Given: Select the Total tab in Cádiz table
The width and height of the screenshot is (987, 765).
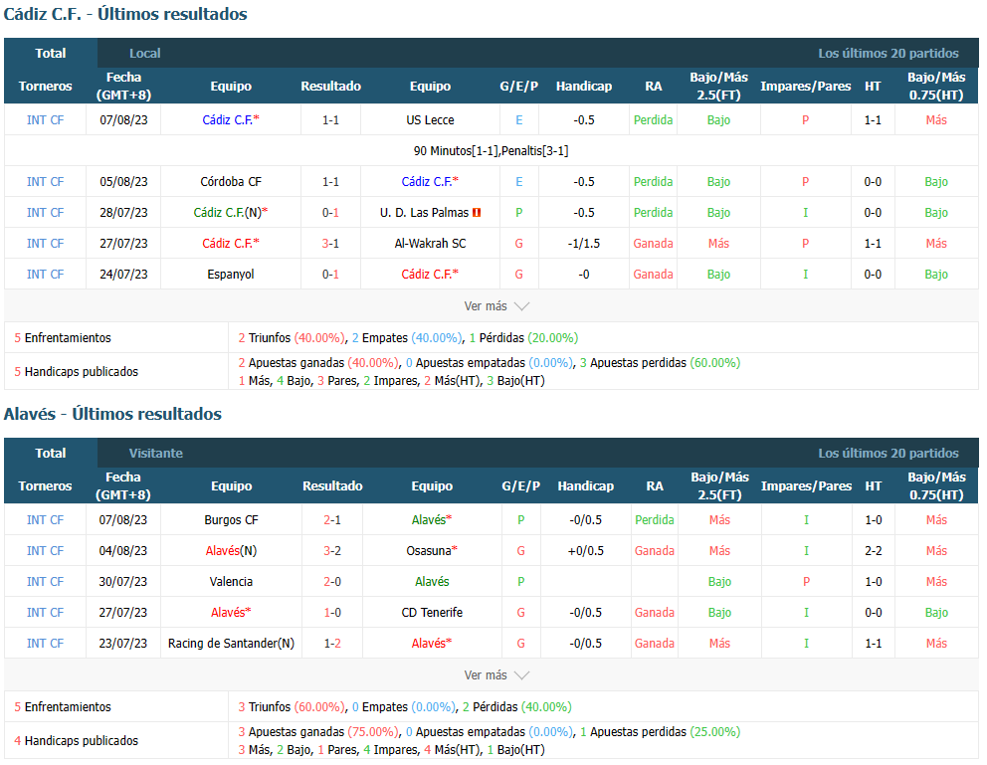Looking at the screenshot, I should point(51,53).
